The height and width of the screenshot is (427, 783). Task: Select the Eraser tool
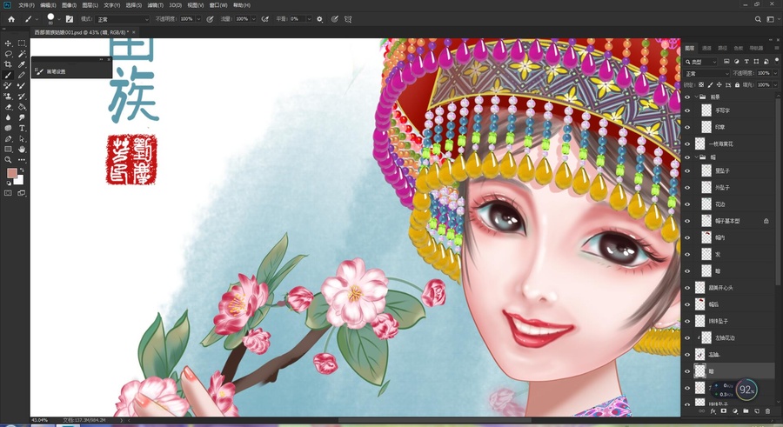point(8,107)
